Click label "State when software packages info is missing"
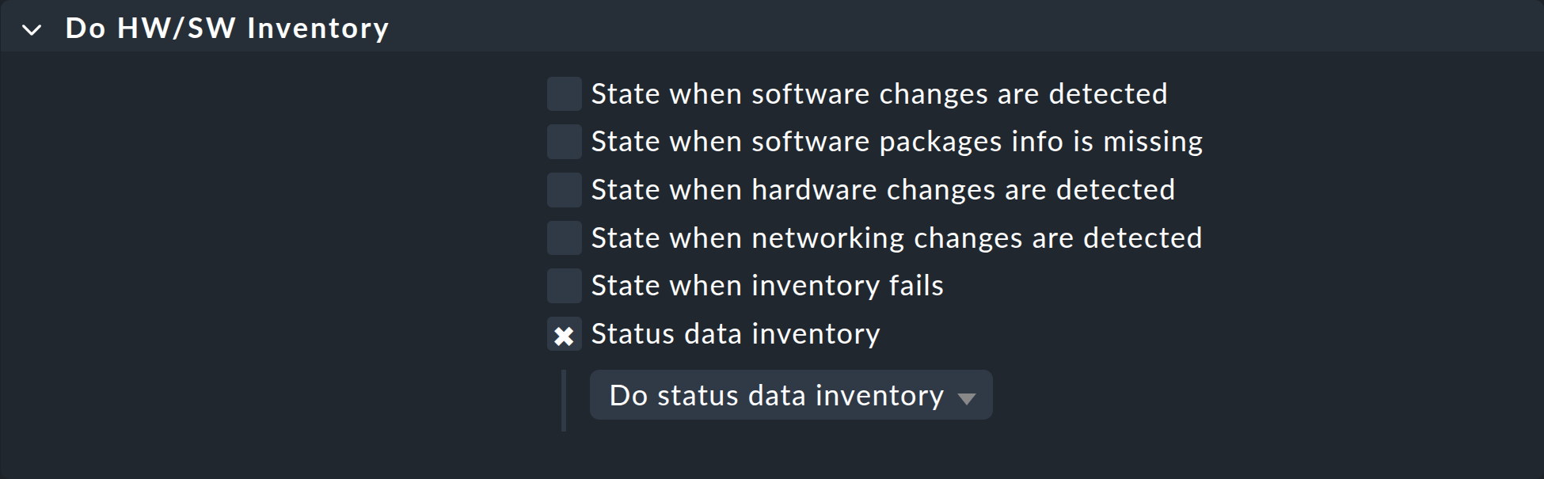The height and width of the screenshot is (479, 1544). (x=896, y=141)
